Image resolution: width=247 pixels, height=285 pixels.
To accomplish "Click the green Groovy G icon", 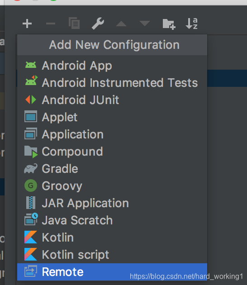I will click(x=31, y=185).
